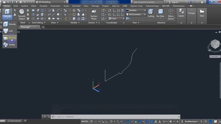Select Sweep in the dropdown list
The width and height of the screenshot is (221, 124).
(x=10, y=45)
